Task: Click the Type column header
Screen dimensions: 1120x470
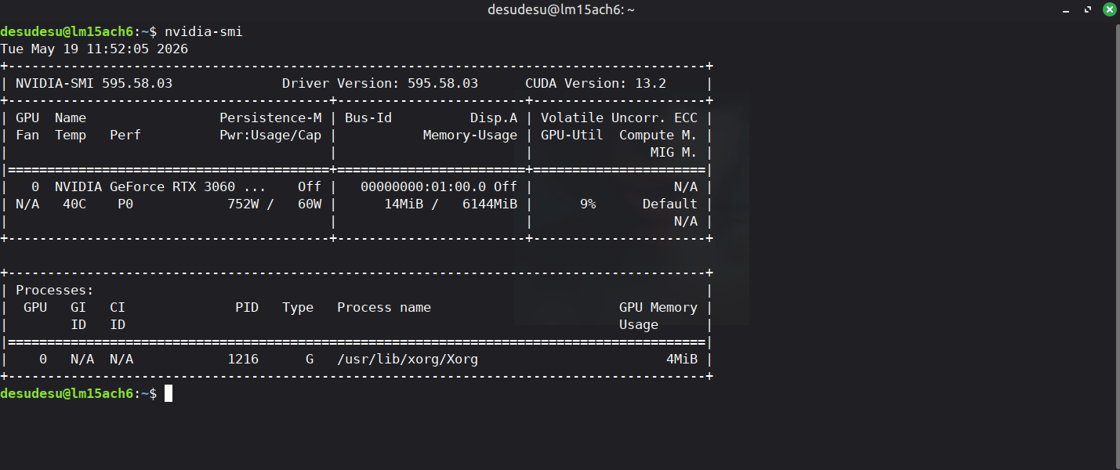Action: (x=298, y=307)
